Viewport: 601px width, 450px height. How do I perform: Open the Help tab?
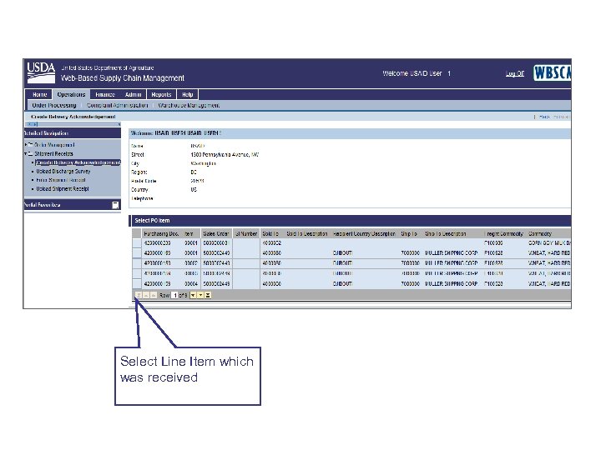point(188,94)
